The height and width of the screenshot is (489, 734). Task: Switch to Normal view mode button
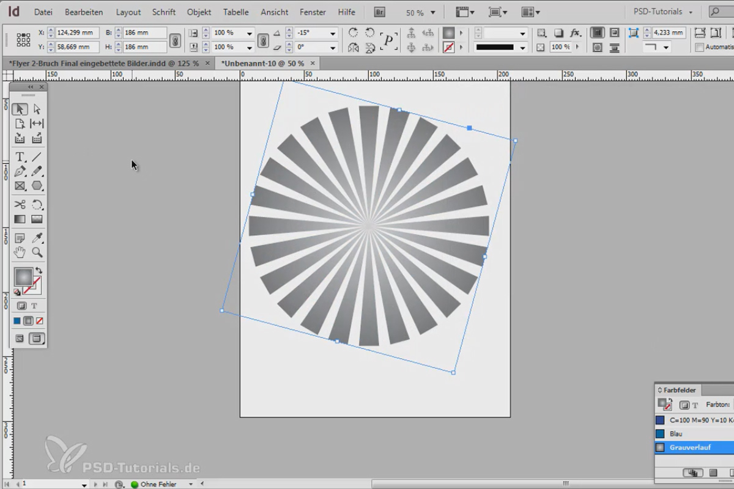point(20,338)
